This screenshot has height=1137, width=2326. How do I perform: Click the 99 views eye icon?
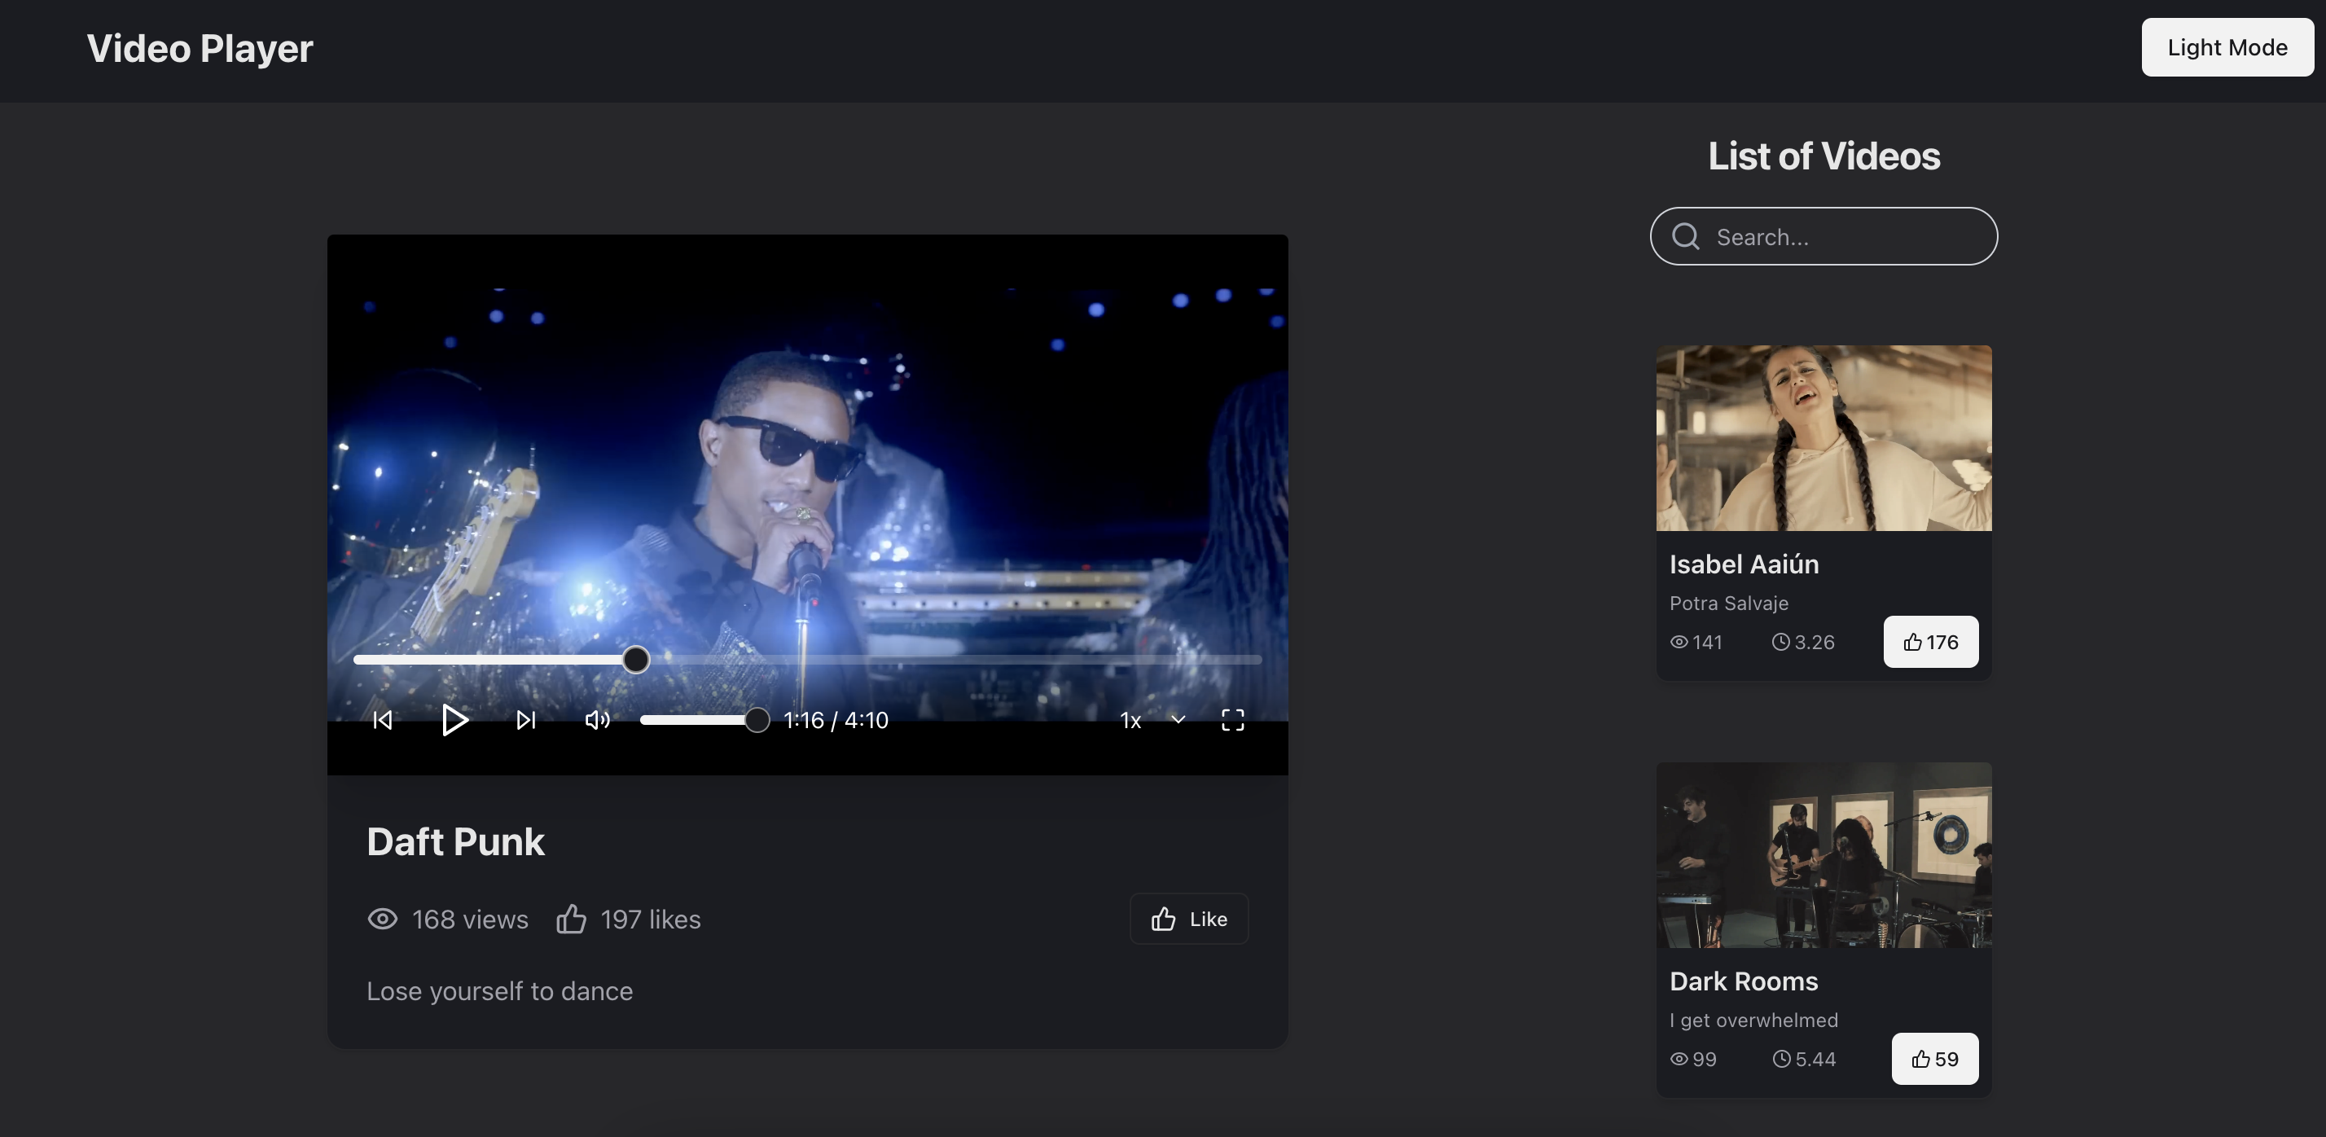pos(1679,1060)
